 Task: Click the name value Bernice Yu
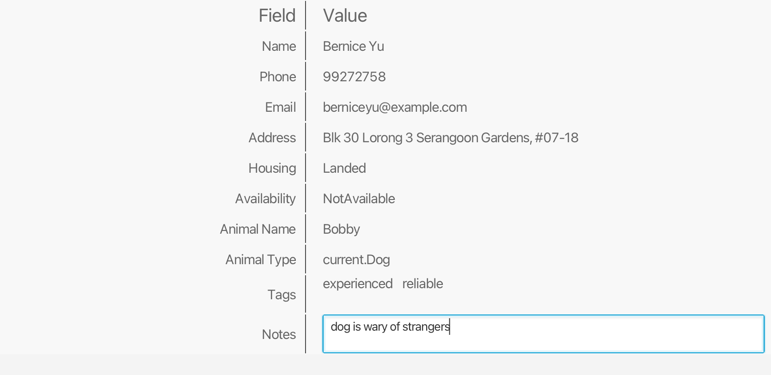point(353,46)
